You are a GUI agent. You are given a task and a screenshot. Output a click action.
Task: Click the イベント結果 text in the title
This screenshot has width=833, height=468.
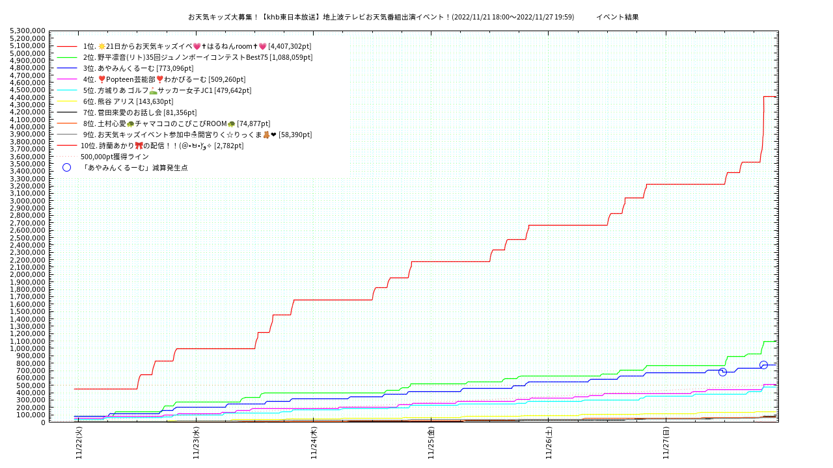click(617, 17)
